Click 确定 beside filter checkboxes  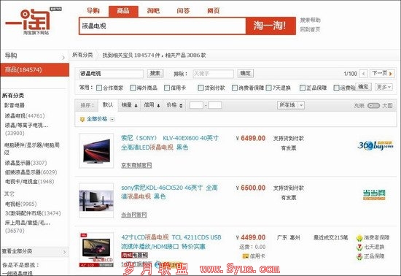point(363,87)
